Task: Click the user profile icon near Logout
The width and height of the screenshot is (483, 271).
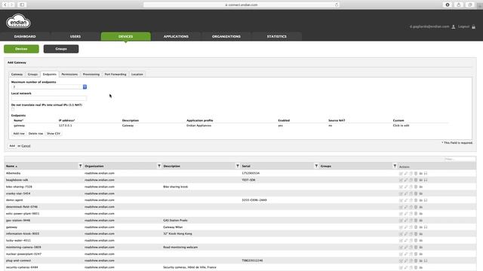Action: pos(454,27)
